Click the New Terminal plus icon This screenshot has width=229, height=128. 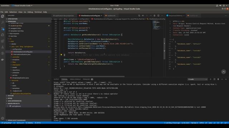coord(210,79)
